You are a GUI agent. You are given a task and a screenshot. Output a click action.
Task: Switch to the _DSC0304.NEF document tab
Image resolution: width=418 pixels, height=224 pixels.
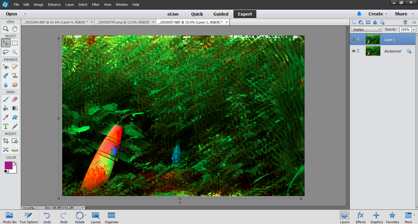coord(55,22)
